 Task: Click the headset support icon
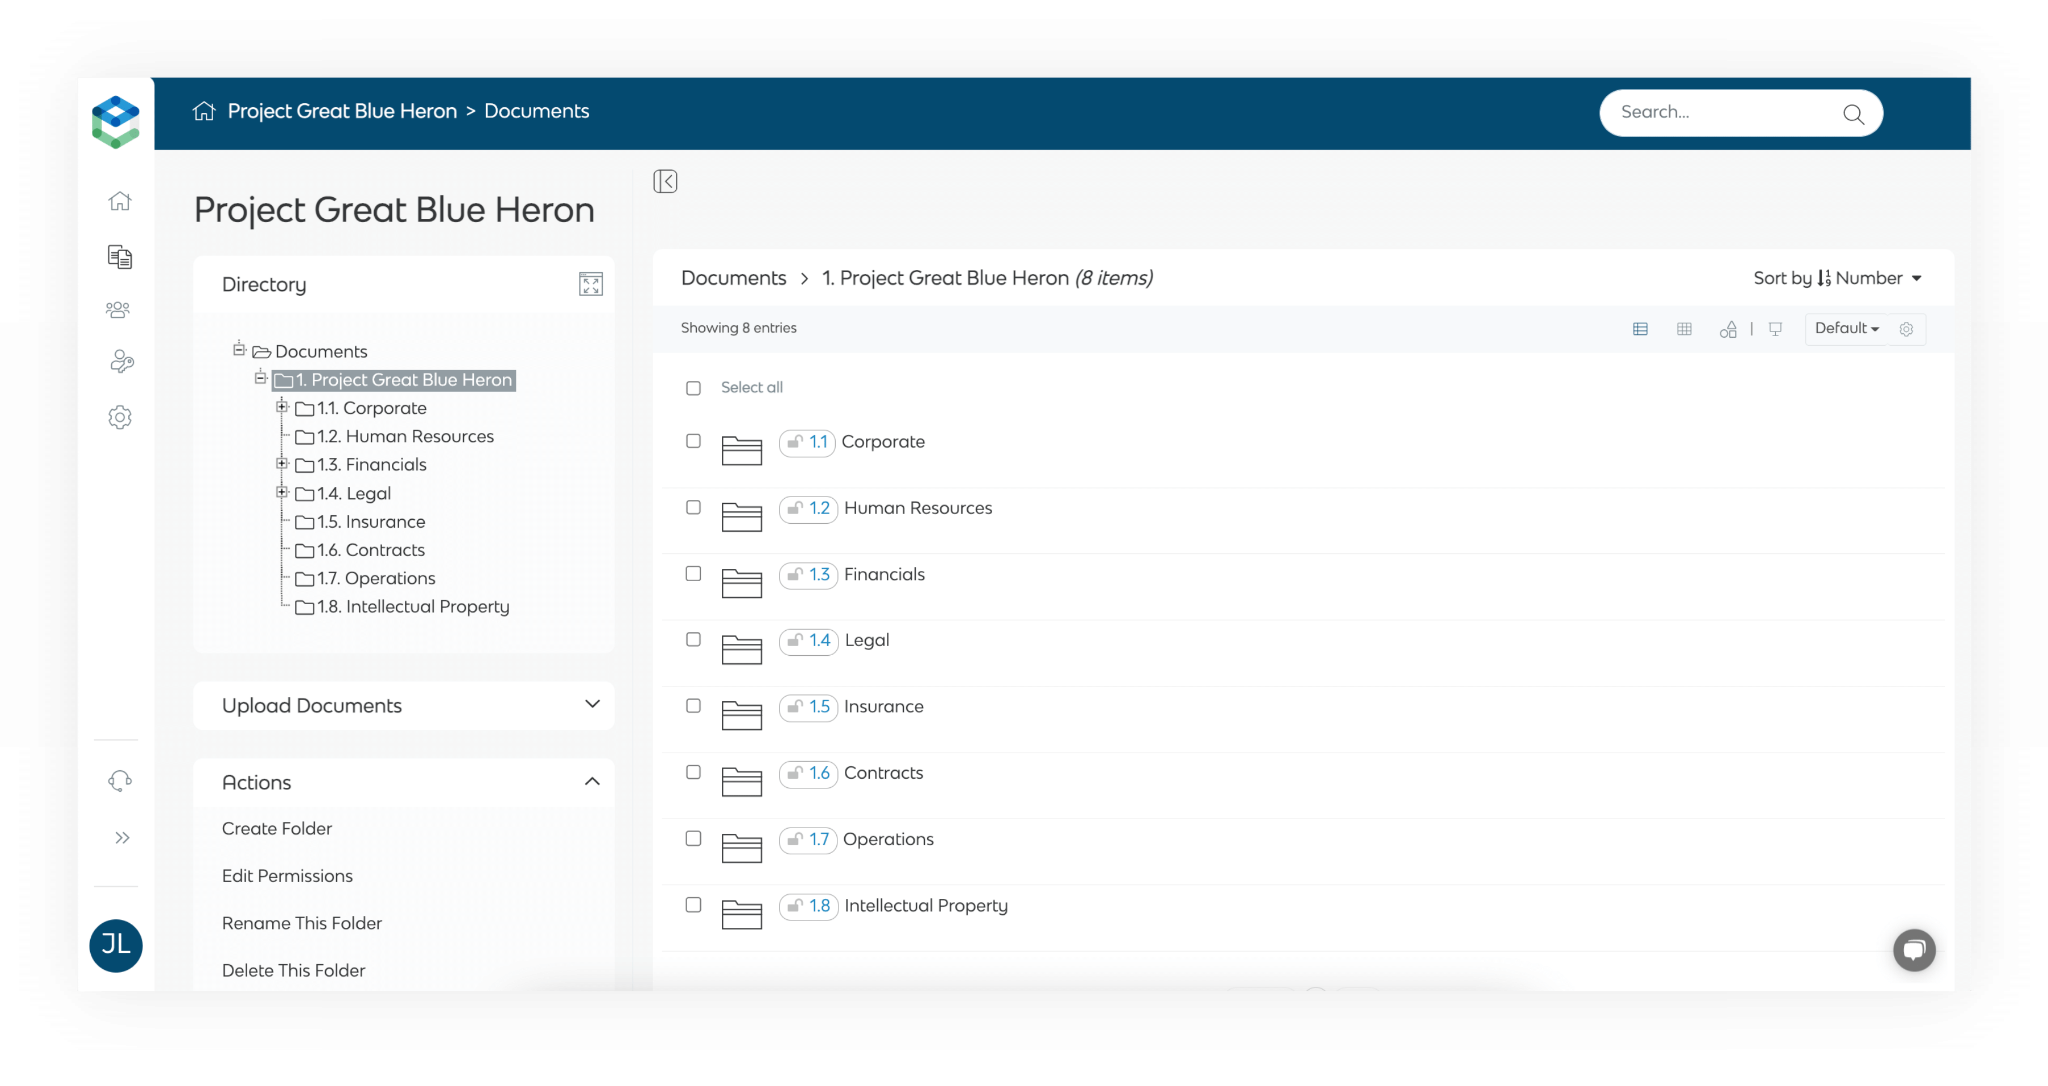(119, 782)
